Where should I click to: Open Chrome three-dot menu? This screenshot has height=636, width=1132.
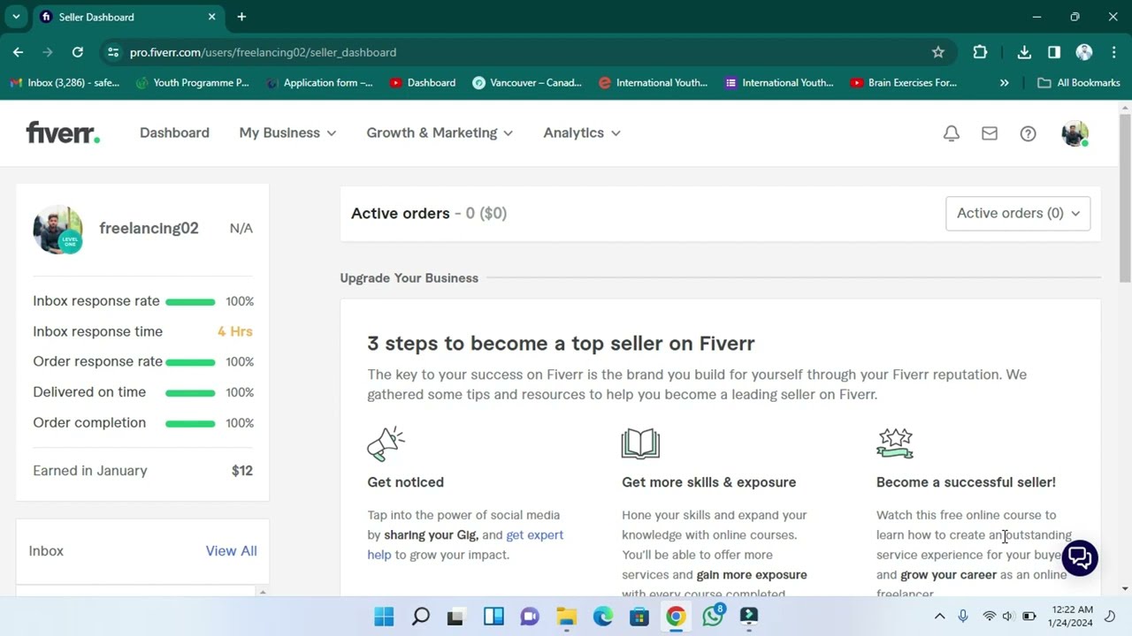tap(1113, 52)
